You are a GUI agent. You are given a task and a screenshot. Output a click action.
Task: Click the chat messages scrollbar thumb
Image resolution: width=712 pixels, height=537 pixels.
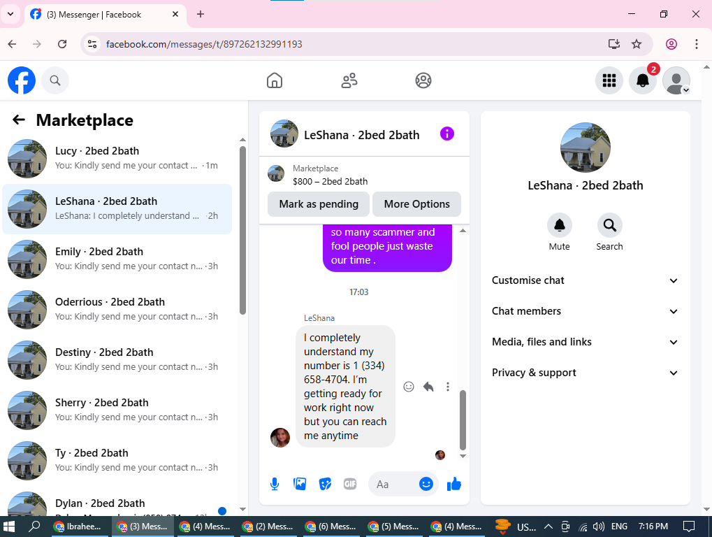tap(463, 420)
